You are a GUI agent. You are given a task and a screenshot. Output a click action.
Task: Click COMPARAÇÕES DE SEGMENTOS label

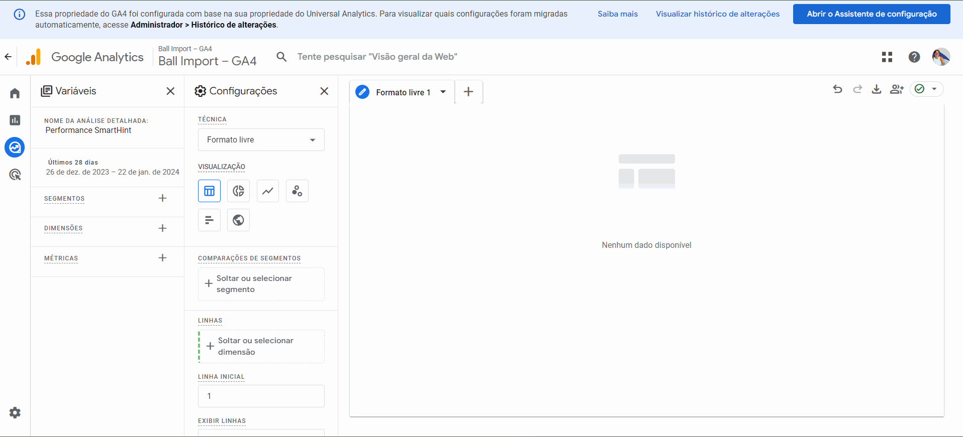[x=249, y=258]
